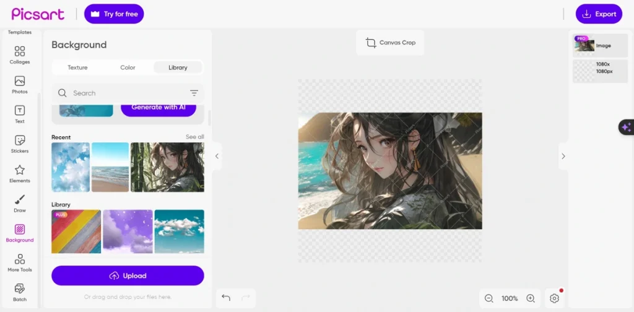Click Templates in the sidebar
The height and width of the screenshot is (312, 634).
pos(19,32)
